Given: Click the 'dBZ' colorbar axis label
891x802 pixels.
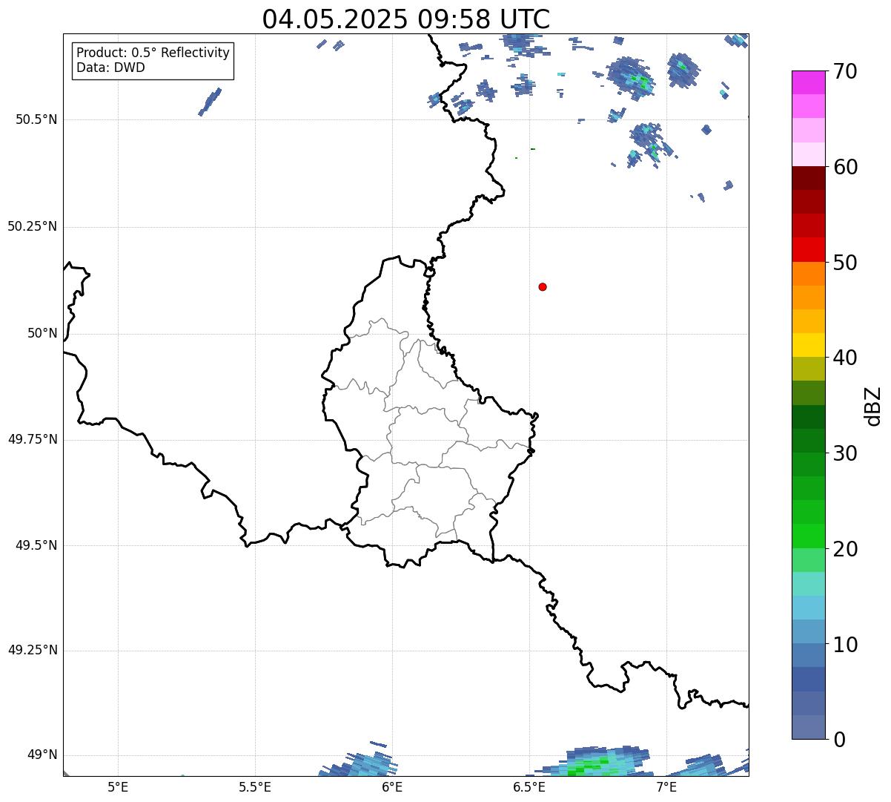Looking at the screenshot, I should point(872,406).
